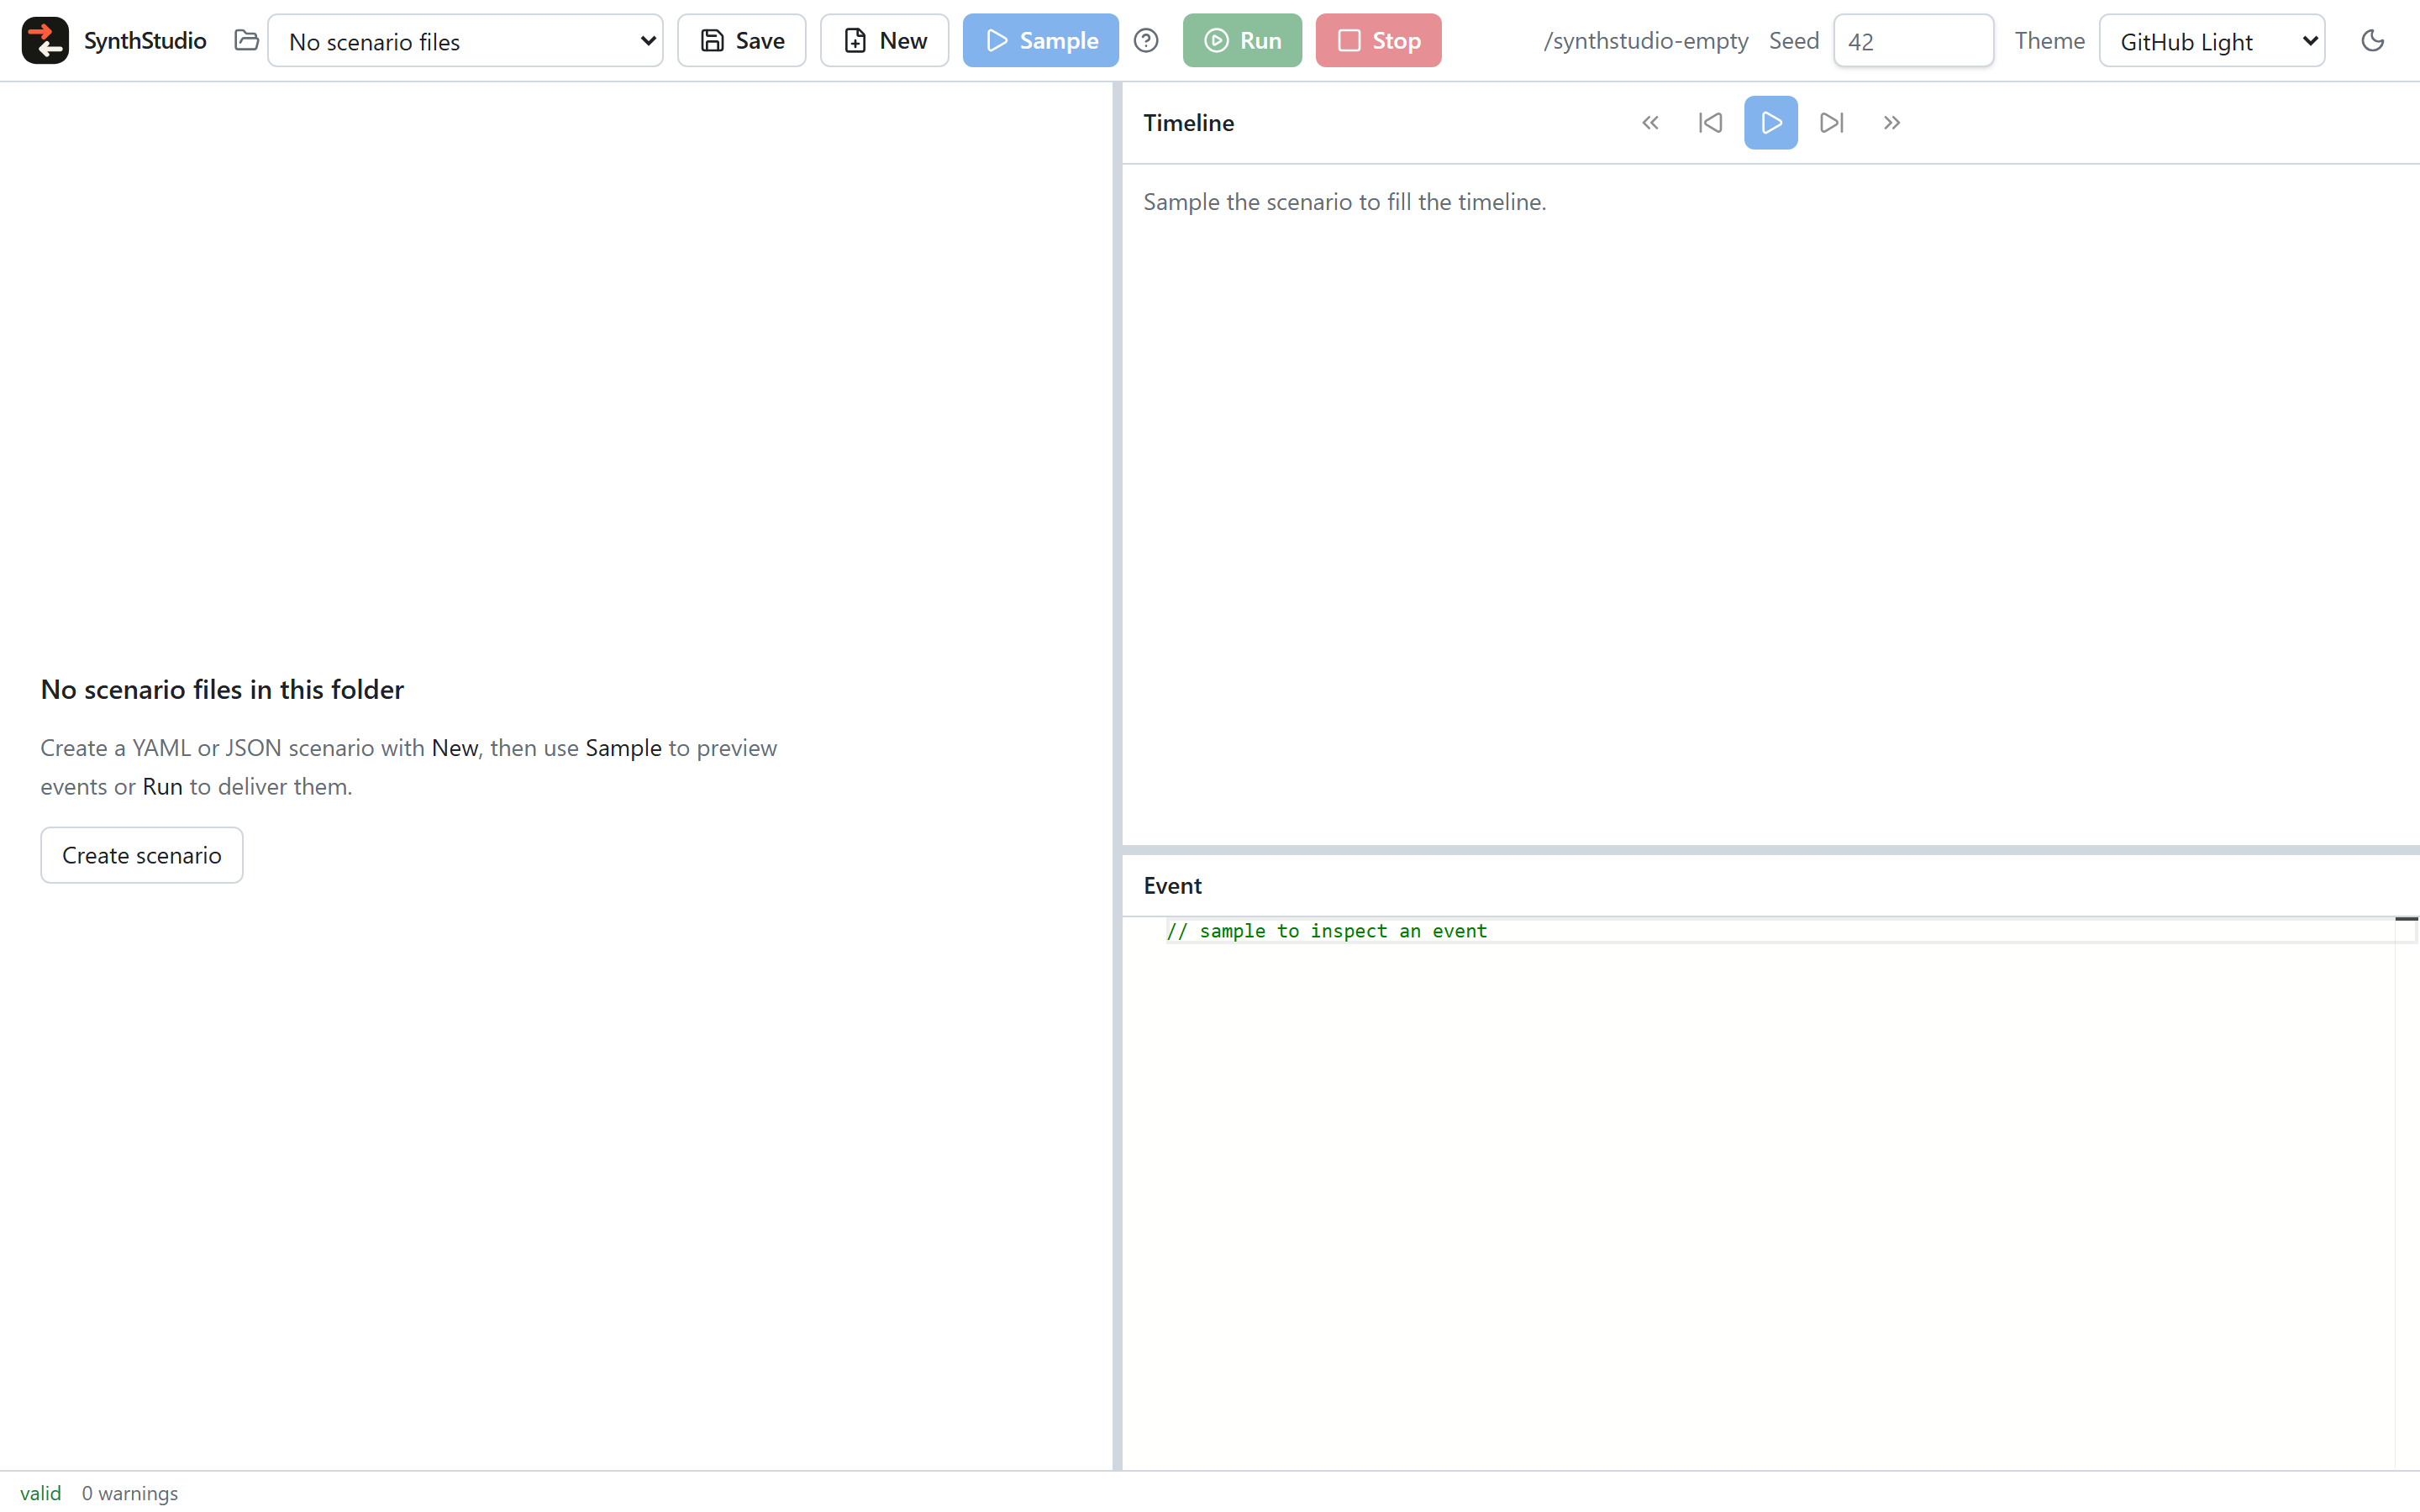Step to previous timeline event
Viewport: 2420px width, 1512px height.
pyautogui.click(x=1711, y=123)
